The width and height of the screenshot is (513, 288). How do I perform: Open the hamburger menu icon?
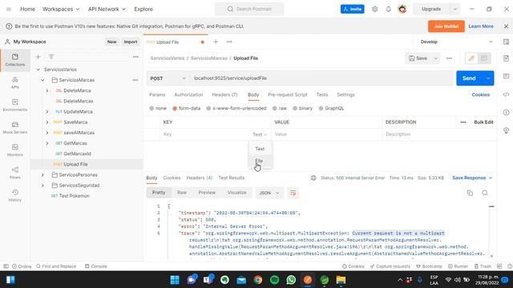9,9
